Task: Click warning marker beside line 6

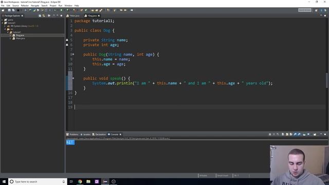Action: (x=67, y=45)
